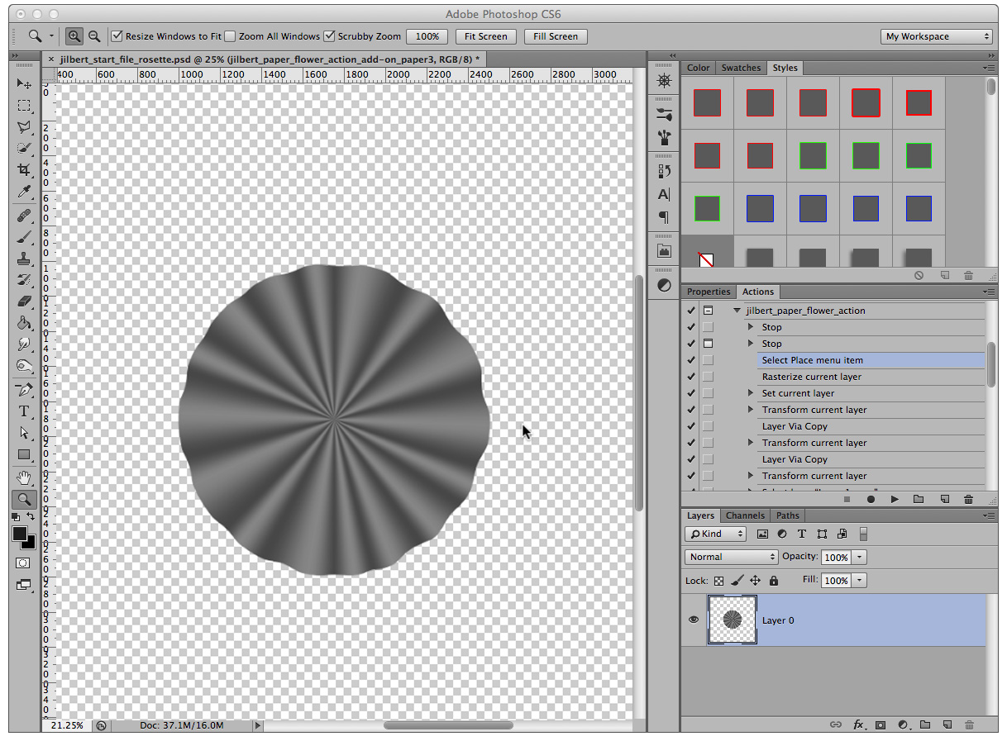Click the foreground color swatch

point(20,534)
